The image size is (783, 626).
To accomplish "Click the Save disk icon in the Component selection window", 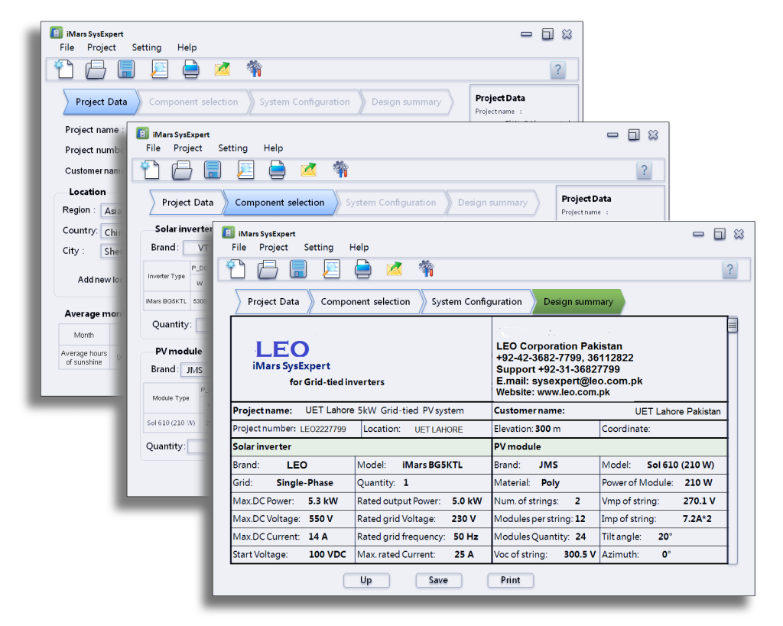I will coord(213,170).
